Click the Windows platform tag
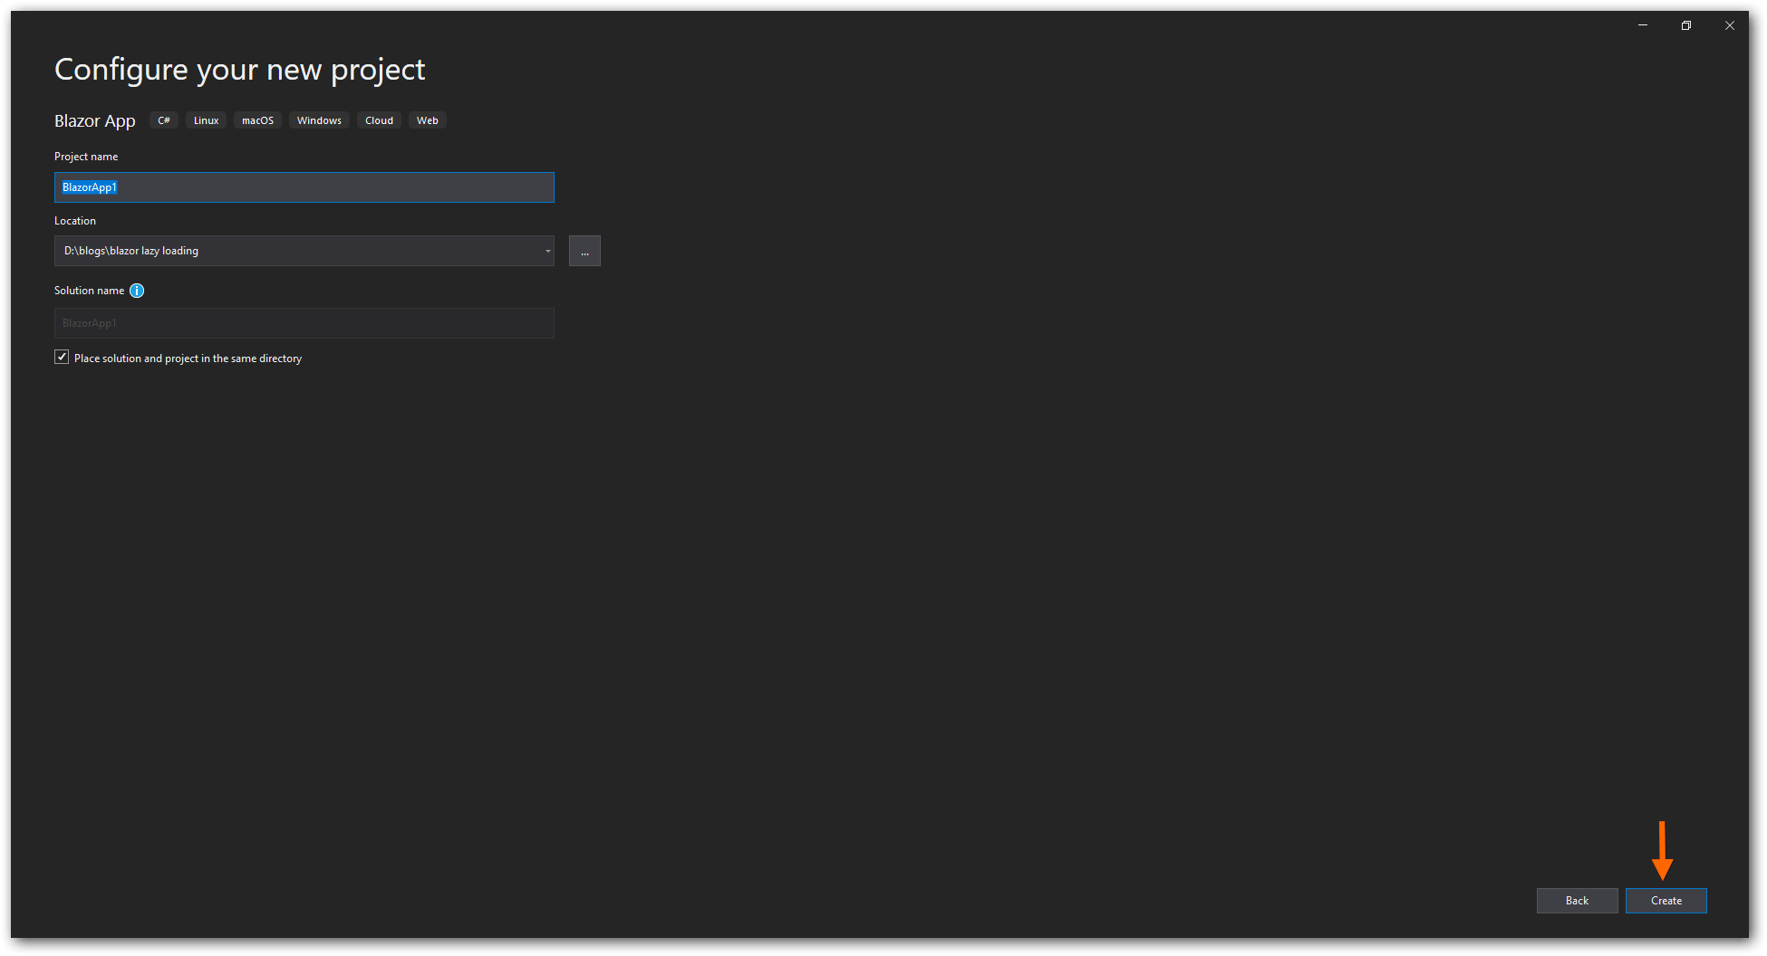Image resolution: width=1767 pixels, height=956 pixels. pyautogui.click(x=319, y=120)
